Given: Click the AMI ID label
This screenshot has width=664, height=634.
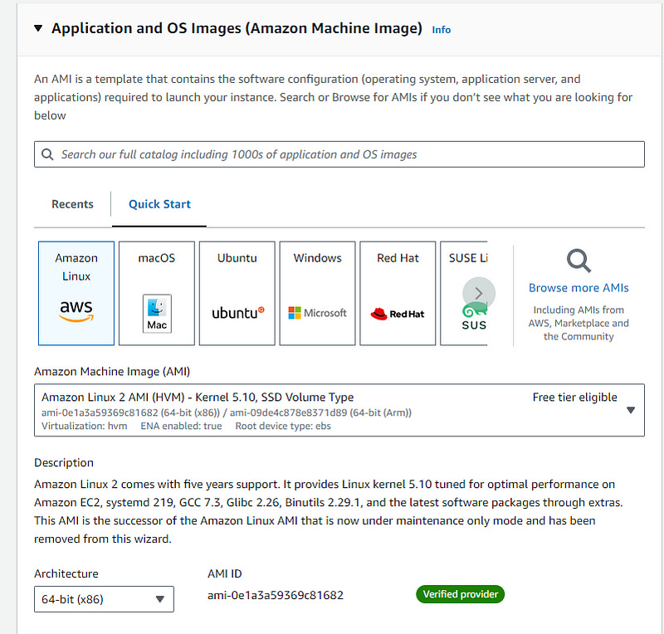Looking at the screenshot, I should [224, 573].
